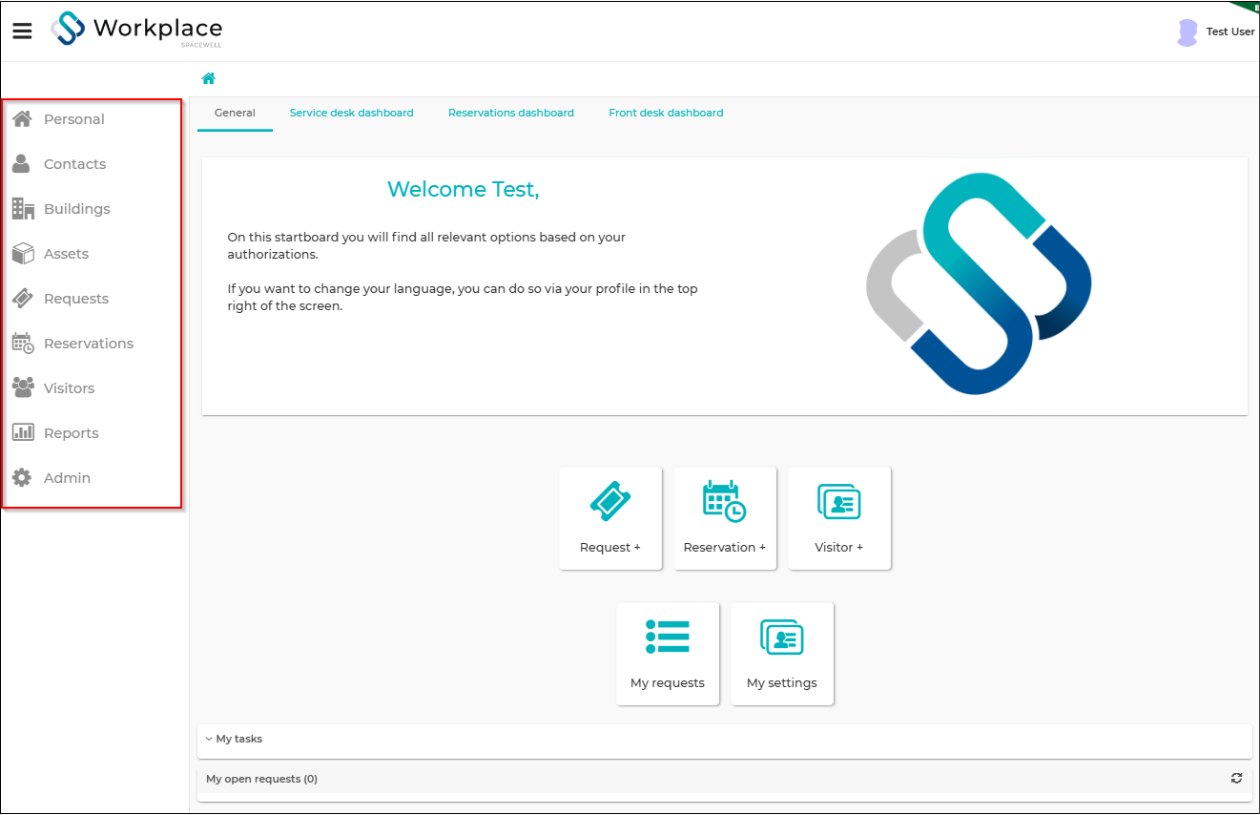This screenshot has width=1260, height=815.
Task: Open Assets from the sidebar
Action: [66, 254]
